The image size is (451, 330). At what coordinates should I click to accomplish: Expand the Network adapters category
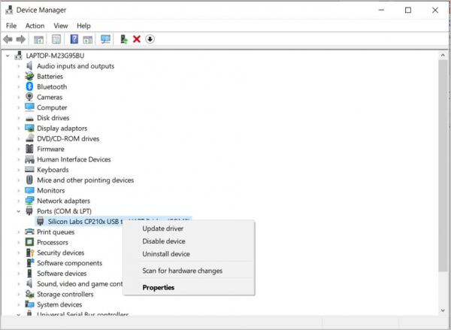click(18, 201)
